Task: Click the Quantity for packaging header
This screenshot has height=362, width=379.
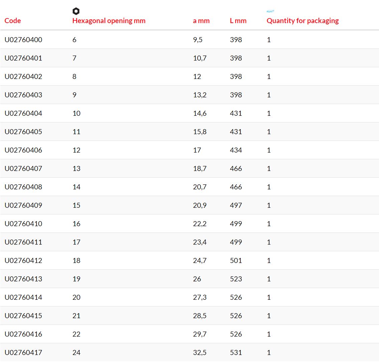Action: click(x=302, y=21)
